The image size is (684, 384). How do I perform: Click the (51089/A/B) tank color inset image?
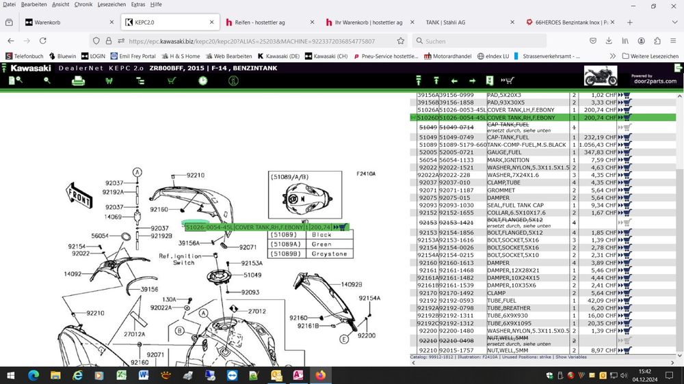coord(305,195)
